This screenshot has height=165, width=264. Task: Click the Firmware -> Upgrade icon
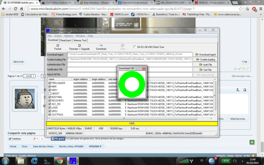tap(79, 47)
